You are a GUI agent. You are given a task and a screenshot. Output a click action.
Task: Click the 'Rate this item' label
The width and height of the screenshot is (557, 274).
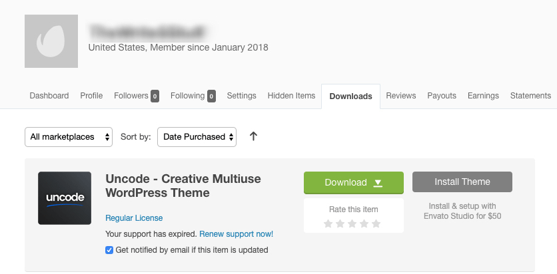coord(353,209)
